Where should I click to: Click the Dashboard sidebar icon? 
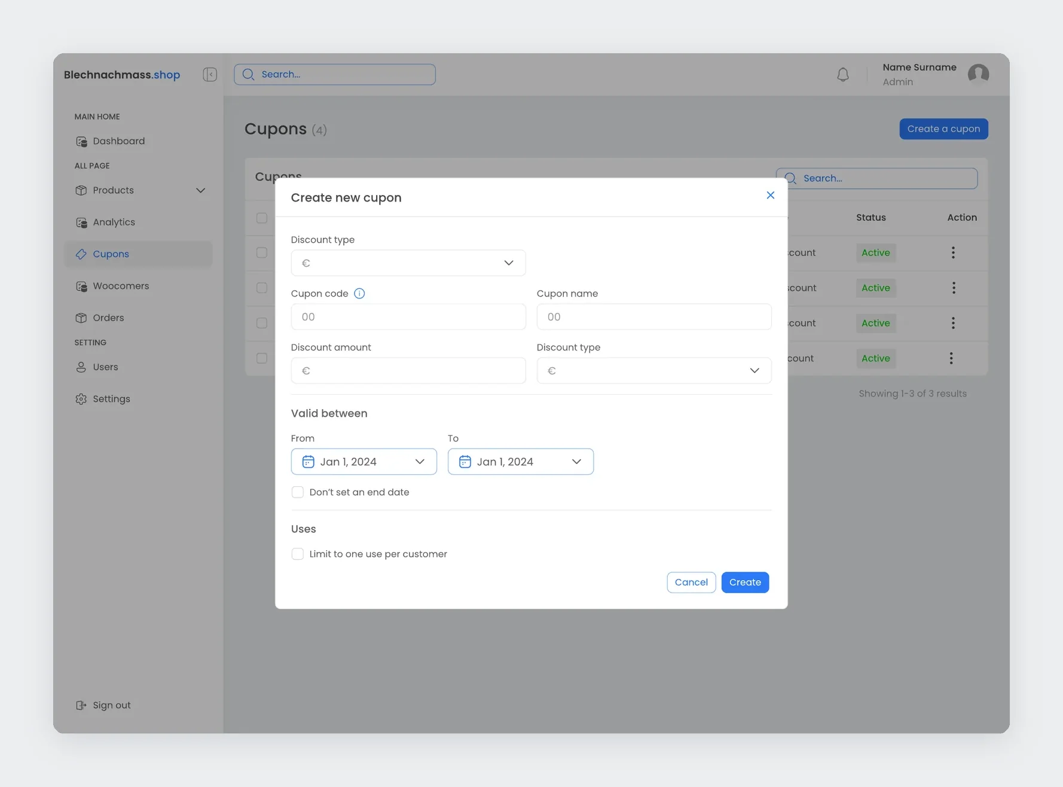[81, 141]
